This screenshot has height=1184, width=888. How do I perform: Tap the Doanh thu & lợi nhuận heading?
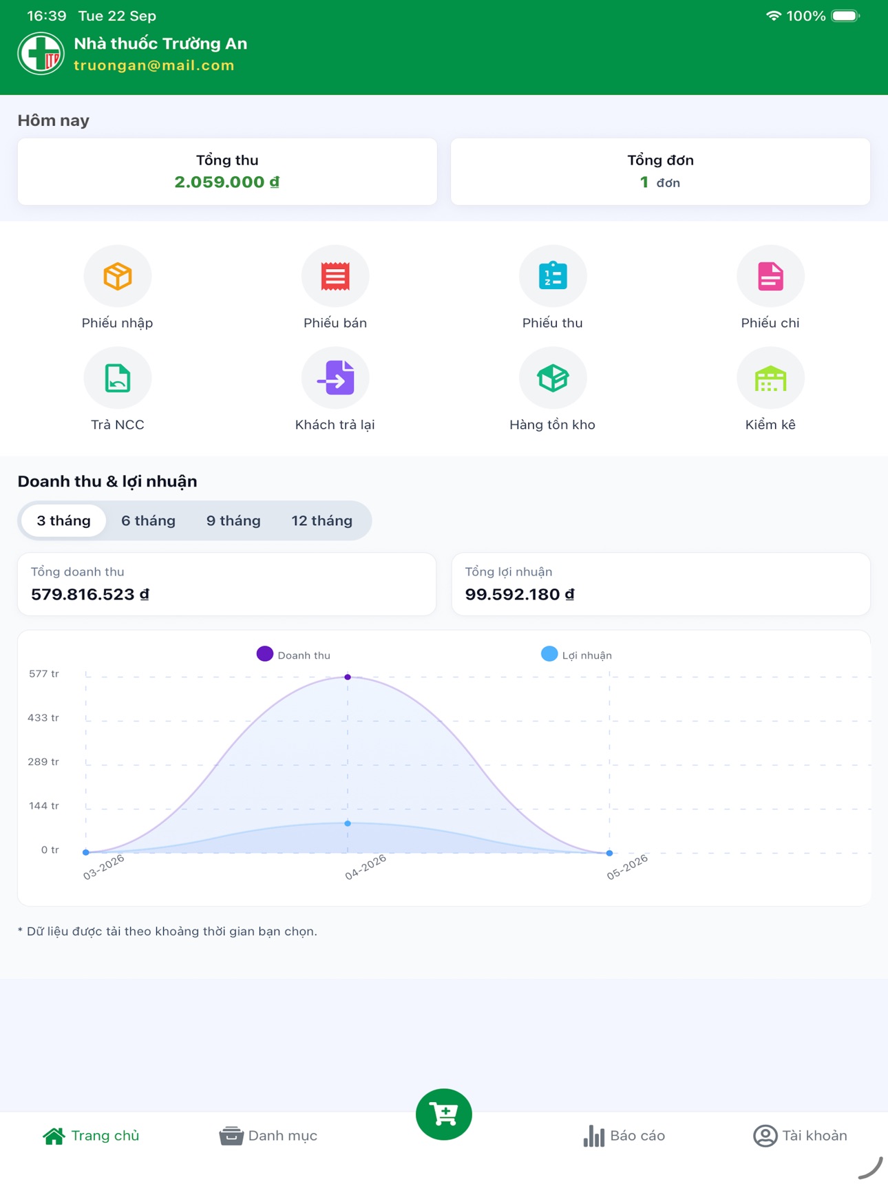(107, 481)
